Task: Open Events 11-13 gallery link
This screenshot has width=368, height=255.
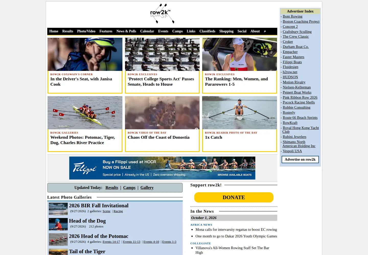Action: [x=132, y=242]
